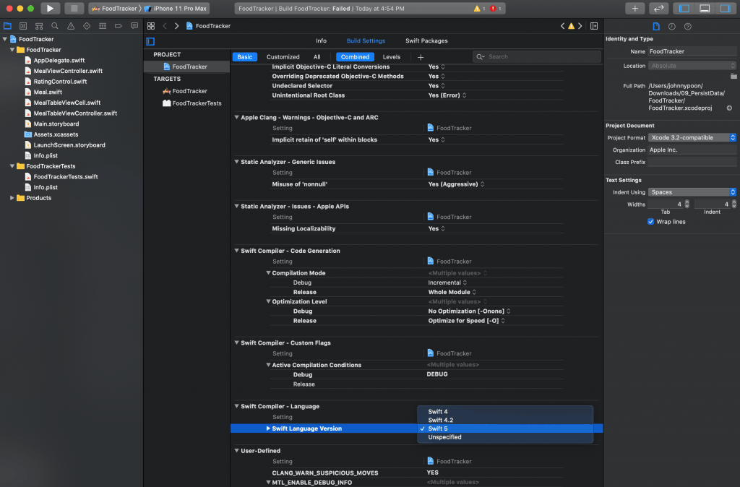Switch to Levels view
The width and height of the screenshot is (740, 487).
pos(391,57)
